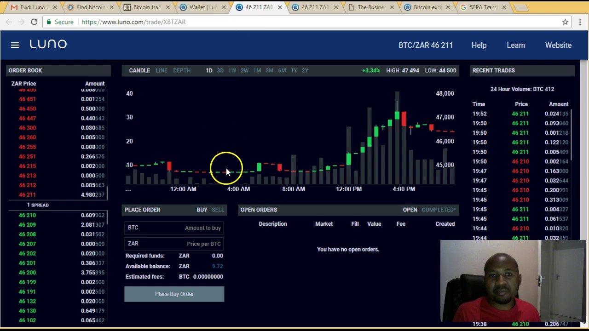The height and width of the screenshot is (331, 589).
Task: Select the CANDLE chart type
Action: 139,70
